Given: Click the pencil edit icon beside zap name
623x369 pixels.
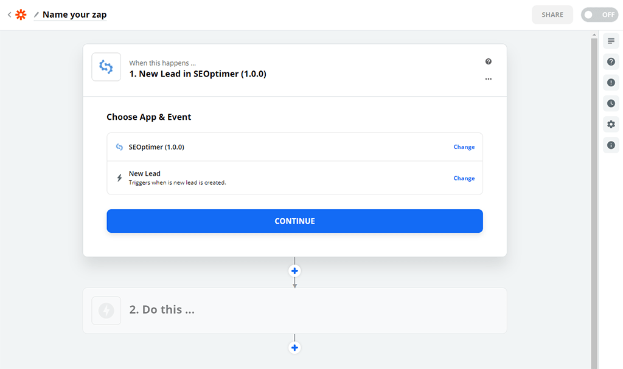Looking at the screenshot, I should click(37, 15).
